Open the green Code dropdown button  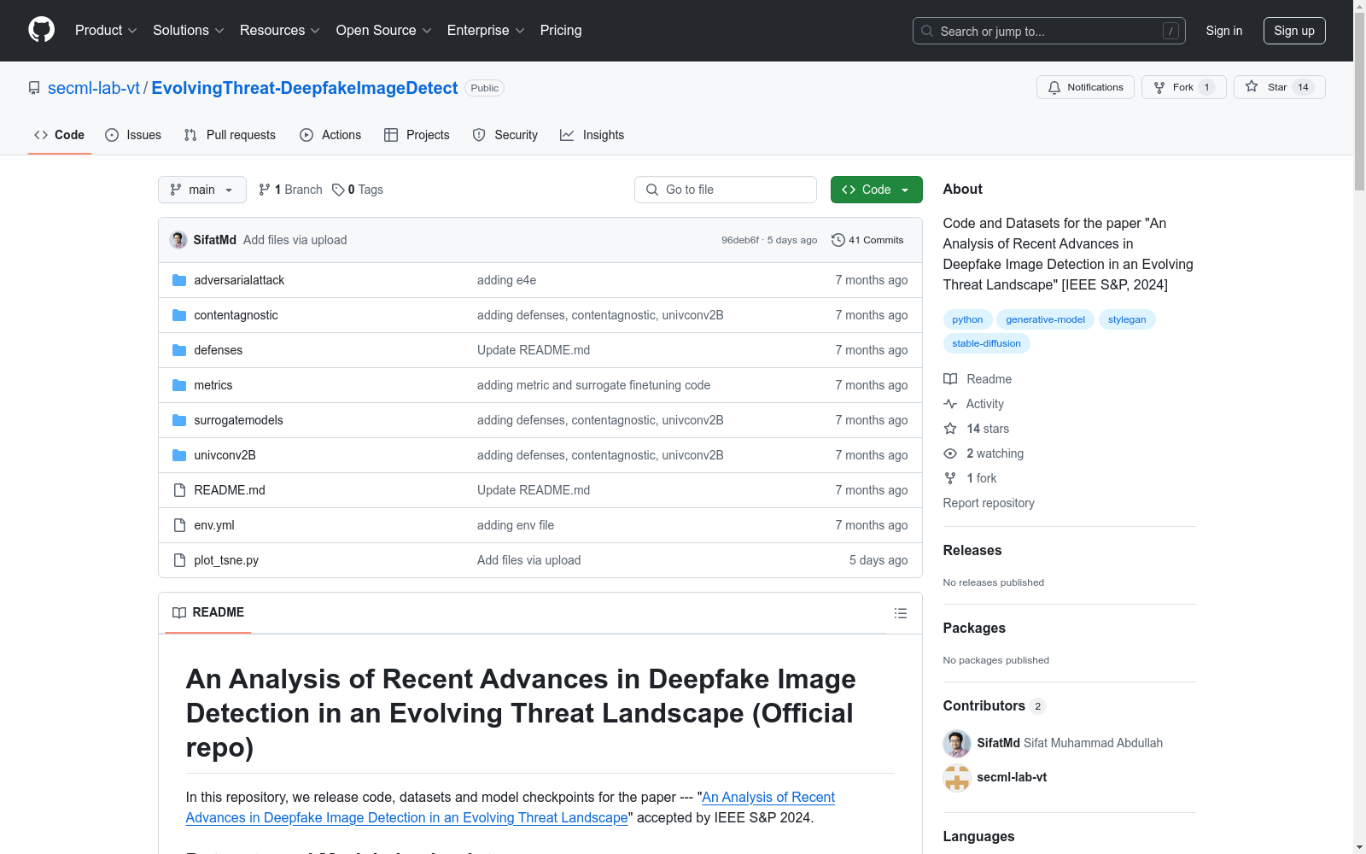click(x=876, y=190)
